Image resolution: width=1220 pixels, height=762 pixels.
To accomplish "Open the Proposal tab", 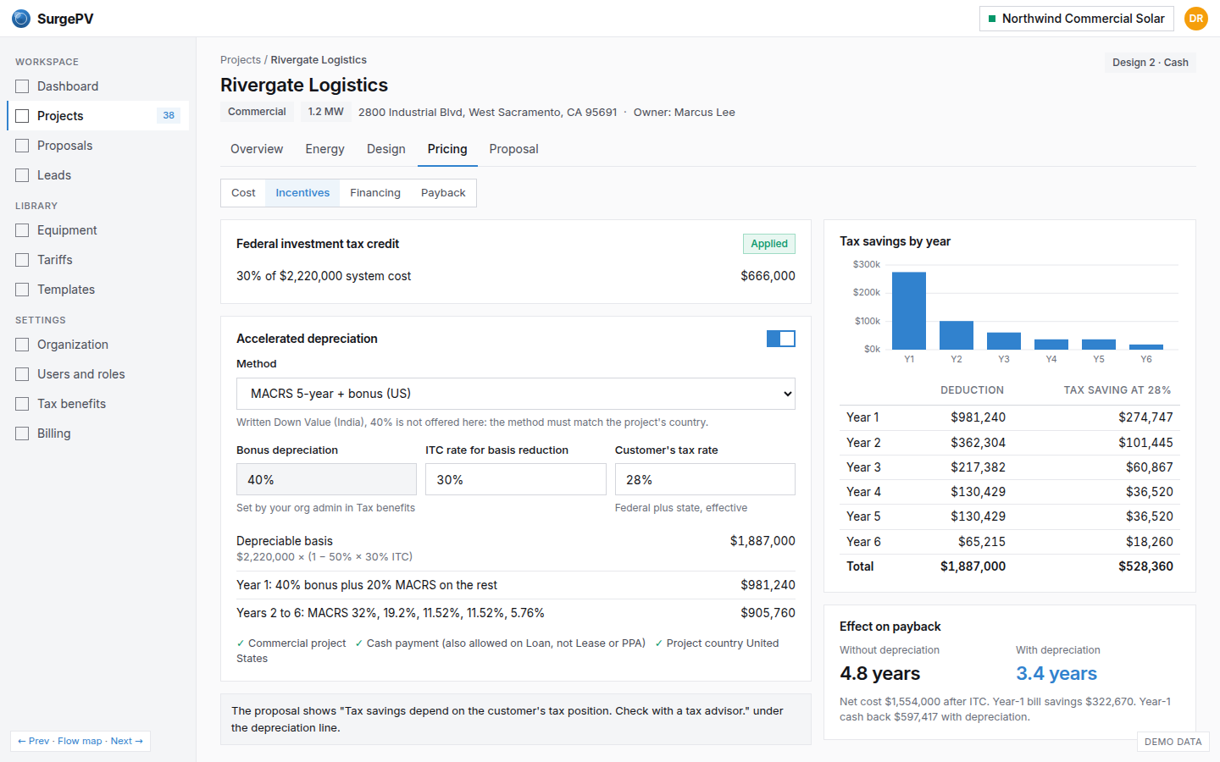I will 513,149.
